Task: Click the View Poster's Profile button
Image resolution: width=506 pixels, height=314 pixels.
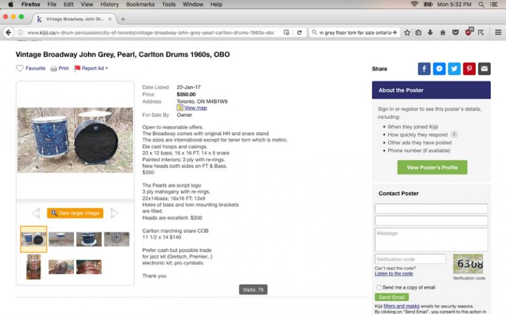Action: click(x=432, y=167)
